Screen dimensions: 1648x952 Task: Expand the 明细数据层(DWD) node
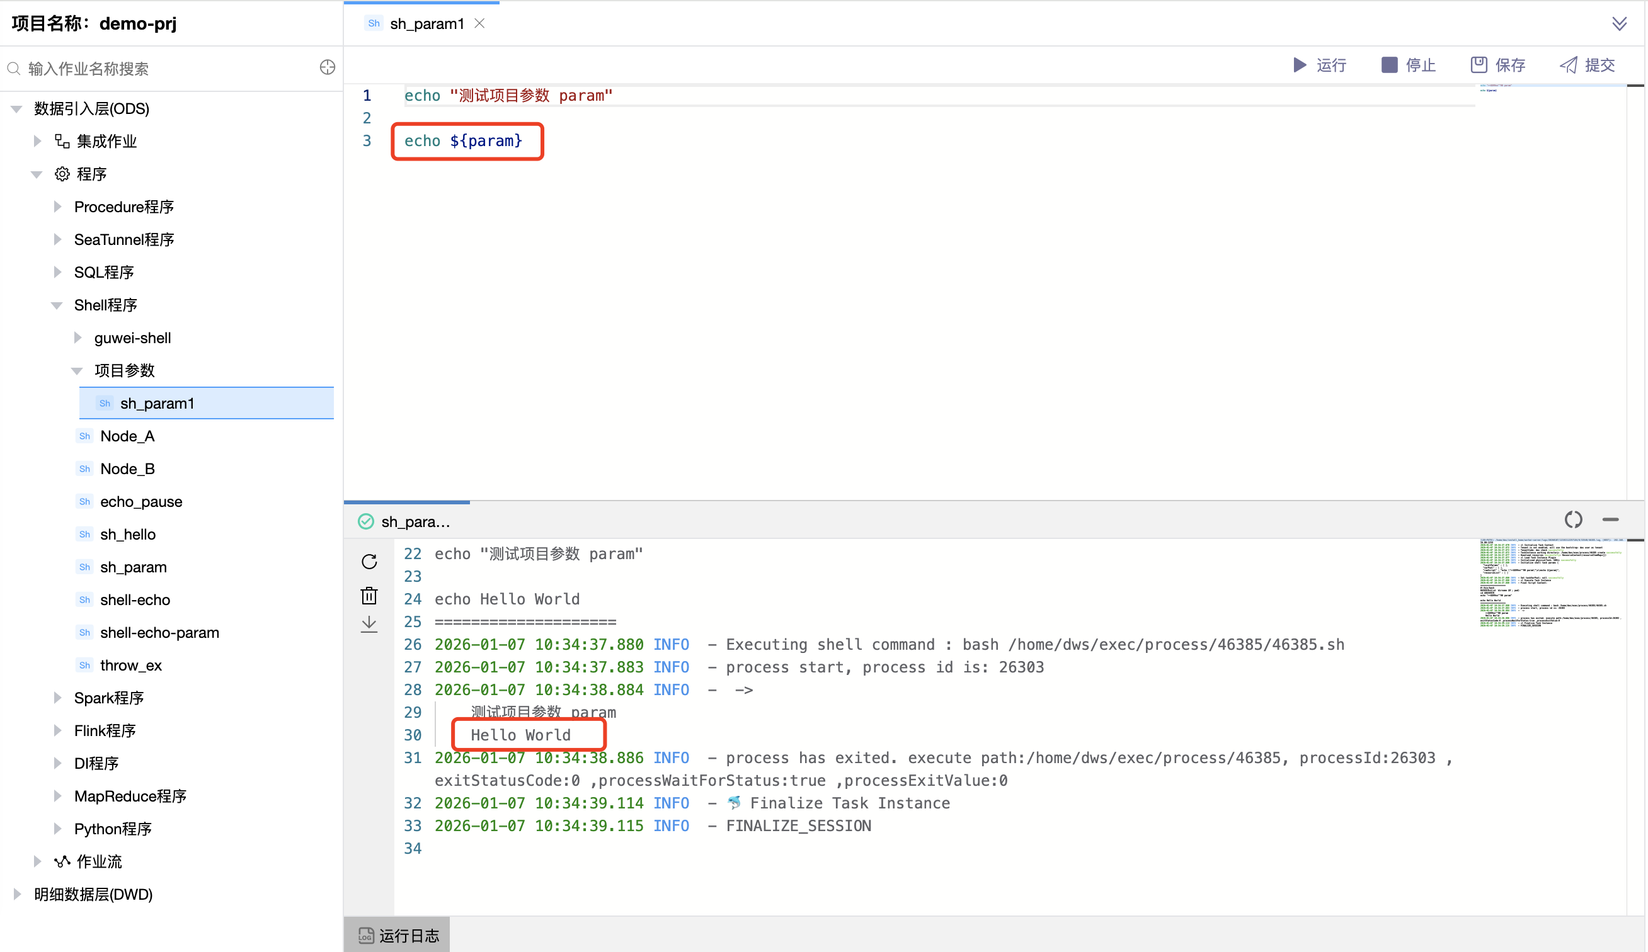(x=17, y=894)
